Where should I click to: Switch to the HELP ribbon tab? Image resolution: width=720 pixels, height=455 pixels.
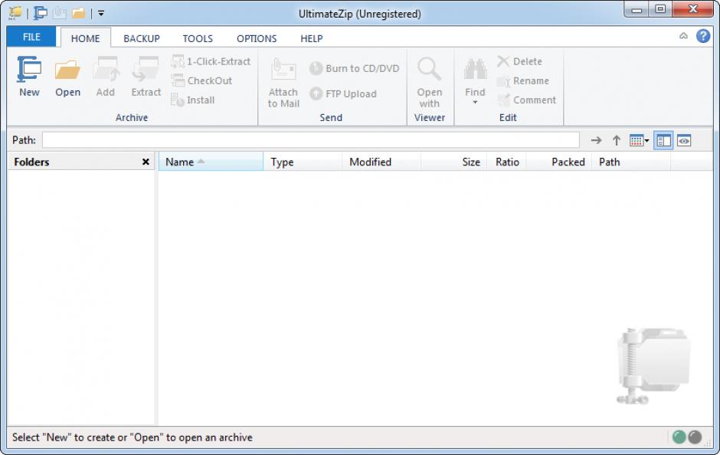coord(311,38)
